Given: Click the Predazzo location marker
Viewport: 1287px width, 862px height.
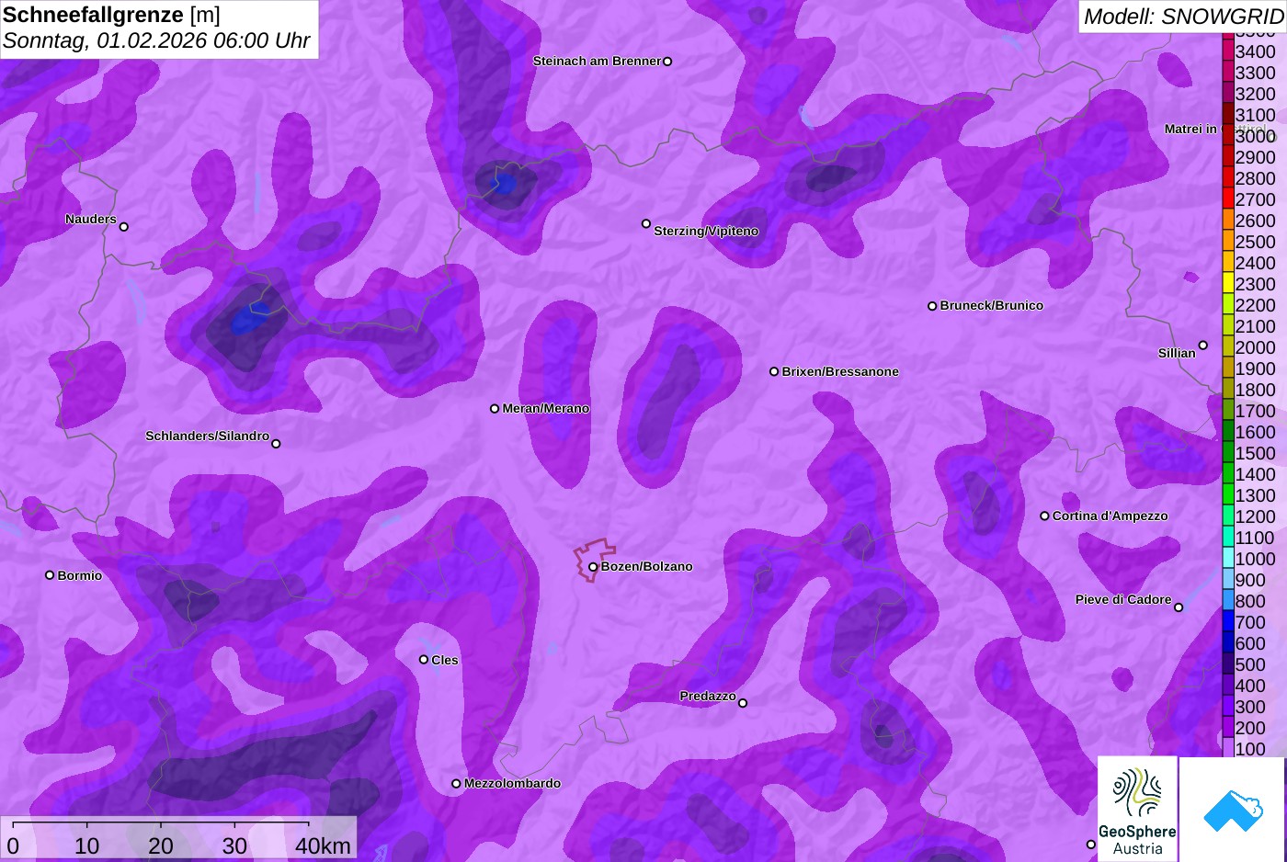Looking at the screenshot, I should pyautogui.click(x=743, y=703).
